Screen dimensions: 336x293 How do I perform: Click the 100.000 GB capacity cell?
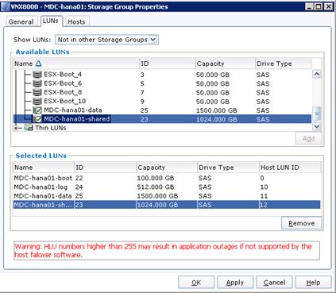(156, 178)
